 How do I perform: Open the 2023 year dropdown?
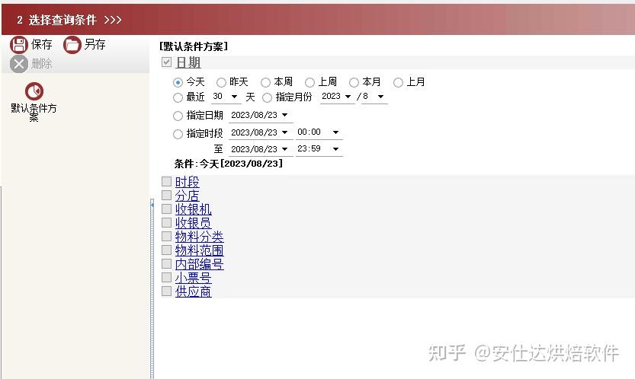click(x=348, y=97)
